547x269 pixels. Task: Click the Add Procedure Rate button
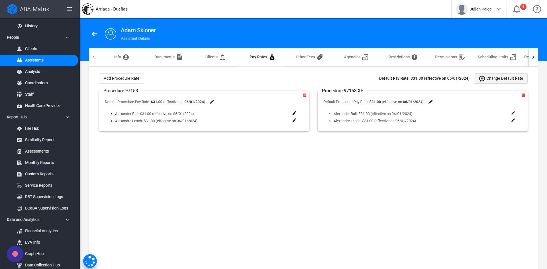(121, 78)
